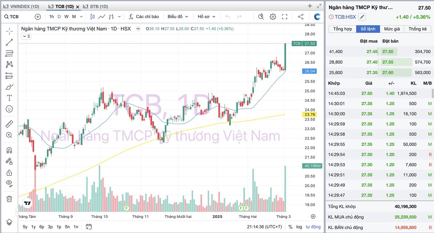This screenshot has height=233, width=434.
Task: Toggle lock all drawing tools
Action: (9, 173)
